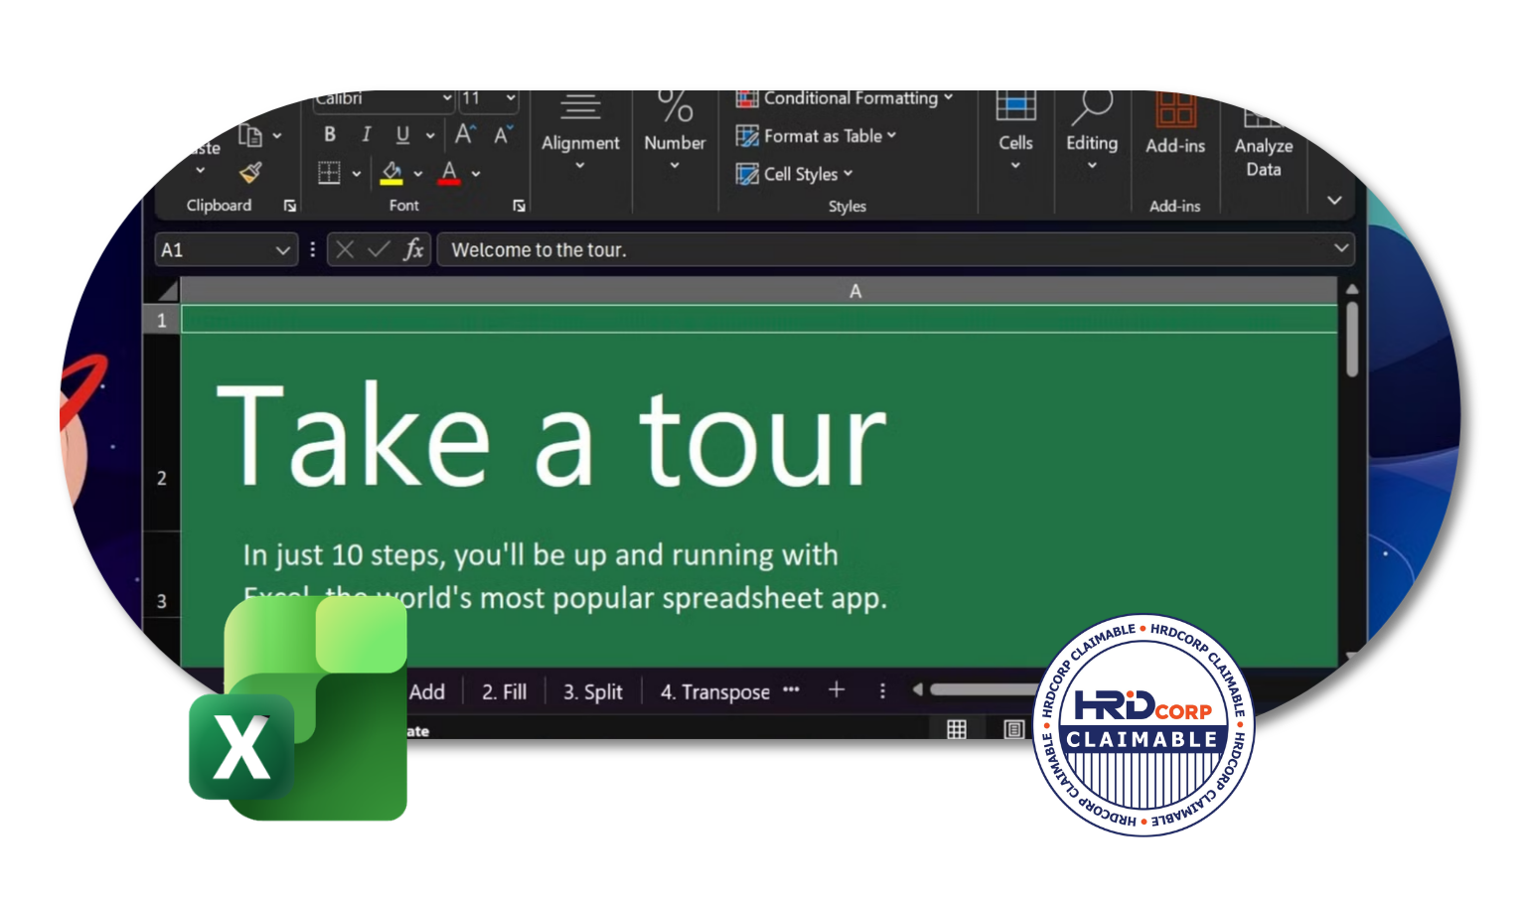Toggle Bold formatting
Image resolution: width=1520 pixels, height=903 pixels.
tap(330, 134)
